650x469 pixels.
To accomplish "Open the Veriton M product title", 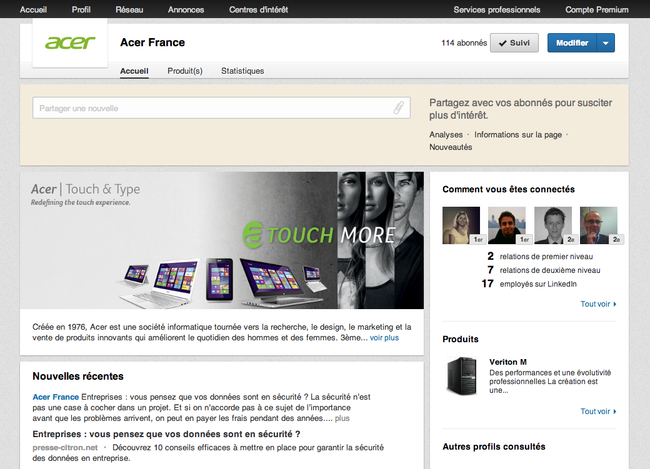I will tap(507, 362).
